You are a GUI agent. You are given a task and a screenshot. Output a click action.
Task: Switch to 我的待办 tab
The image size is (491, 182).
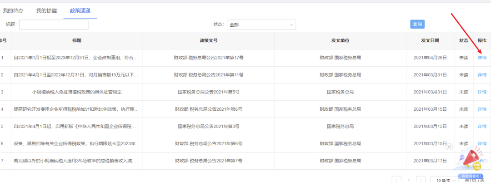[x=13, y=10]
